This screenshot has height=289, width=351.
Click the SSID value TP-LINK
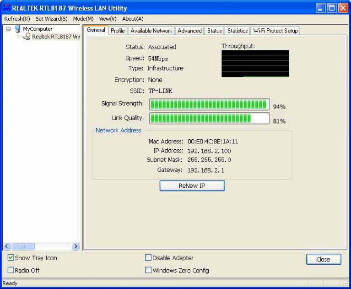pyautogui.click(x=160, y=91)
